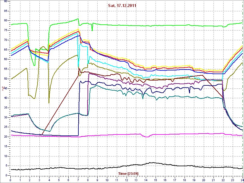244x183 pixels.
Task: Pick the 70 tick label on the temperature axis
Action: tap(5, 40)
